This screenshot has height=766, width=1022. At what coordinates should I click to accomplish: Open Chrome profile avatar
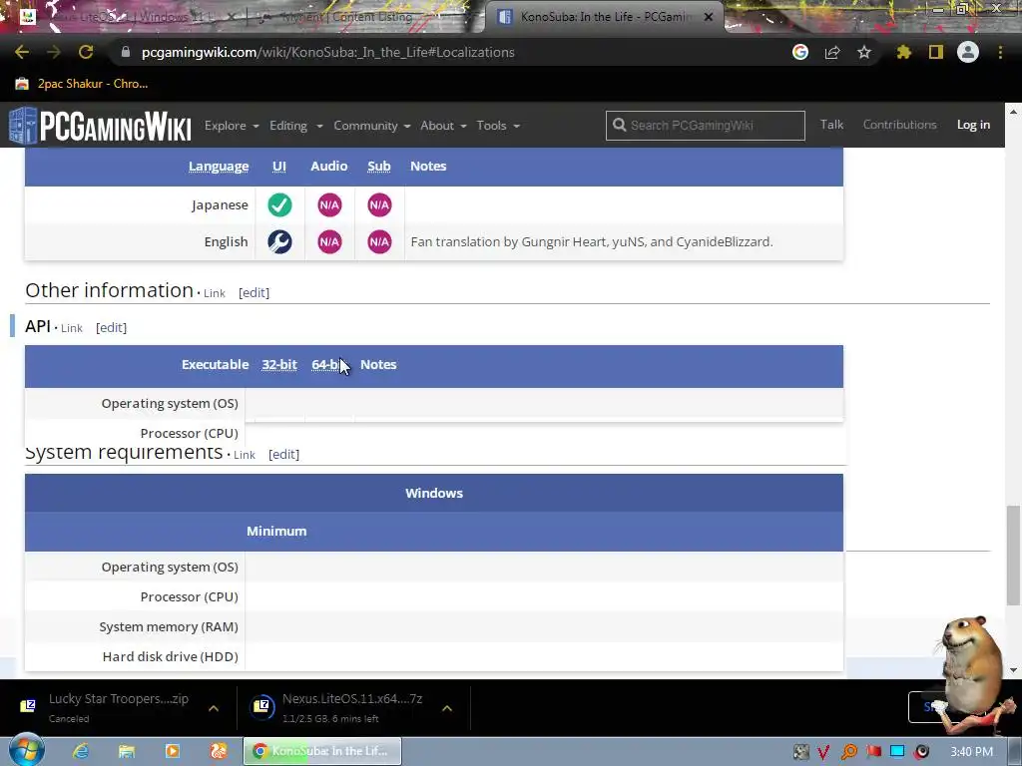point(968,52)
